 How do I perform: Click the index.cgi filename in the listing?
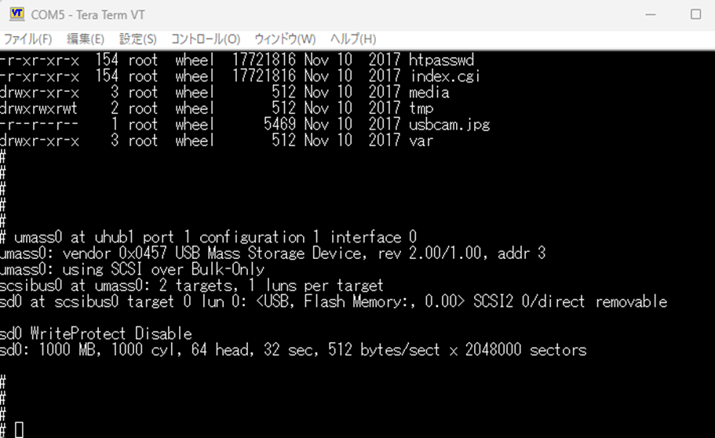pos(445,76)
